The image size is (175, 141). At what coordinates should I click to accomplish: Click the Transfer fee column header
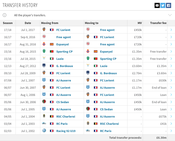click(x=158, y=23)
